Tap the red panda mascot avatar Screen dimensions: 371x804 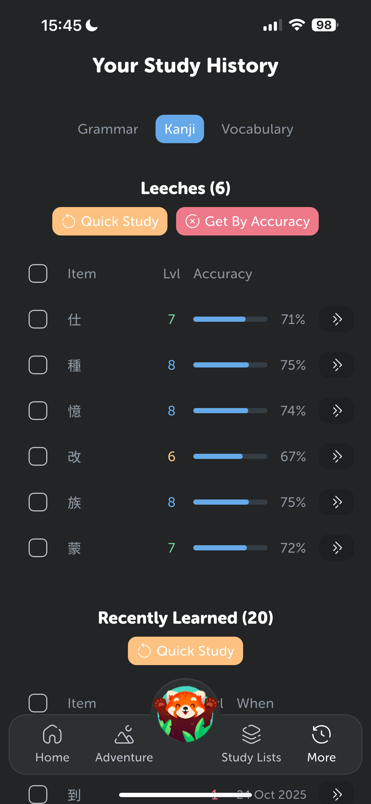(185, 713)
